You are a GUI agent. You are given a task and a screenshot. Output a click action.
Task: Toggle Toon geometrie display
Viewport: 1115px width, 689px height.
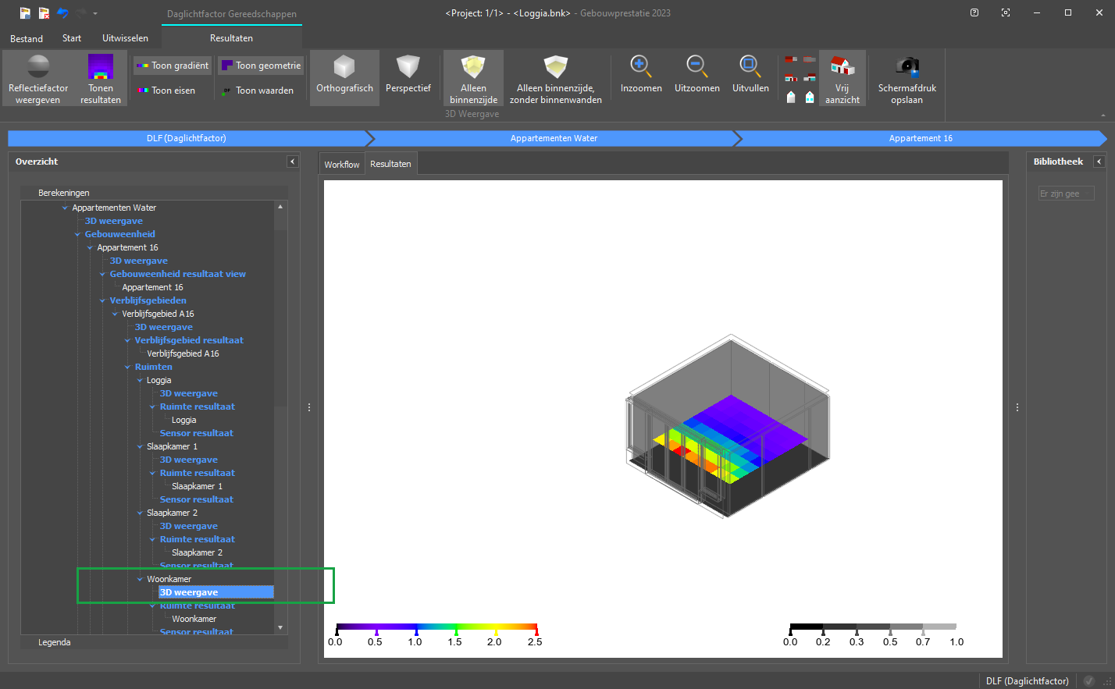point(261,66)
